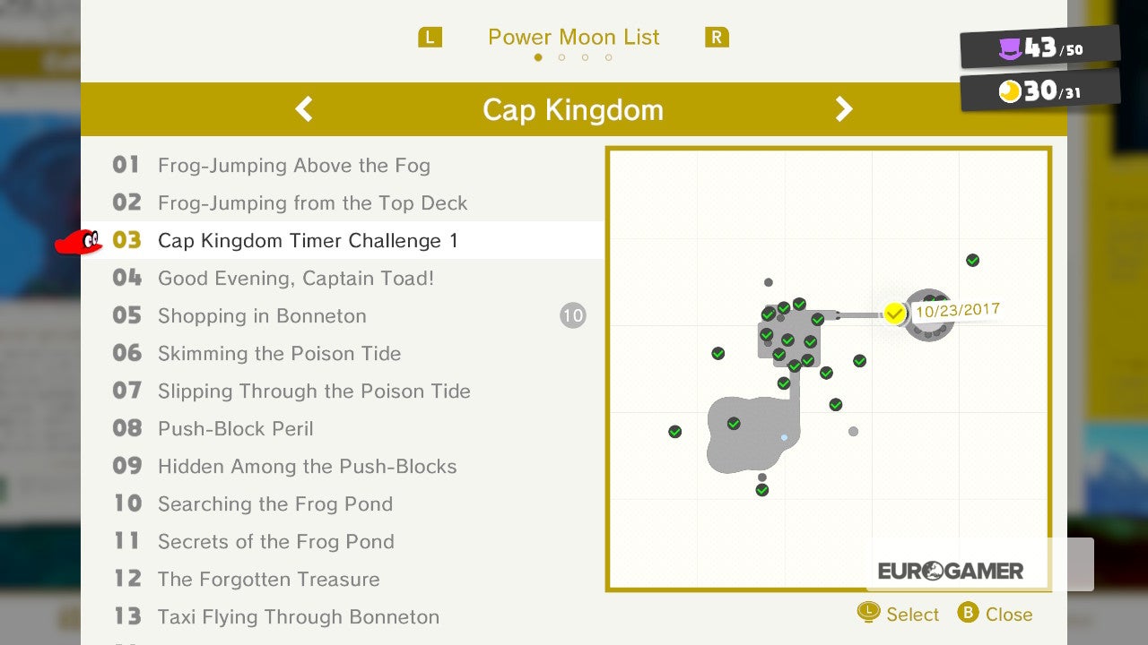Click the gray 10 coin cost badge
This screenshot has width=1148, height=645.
pos(573,315)
